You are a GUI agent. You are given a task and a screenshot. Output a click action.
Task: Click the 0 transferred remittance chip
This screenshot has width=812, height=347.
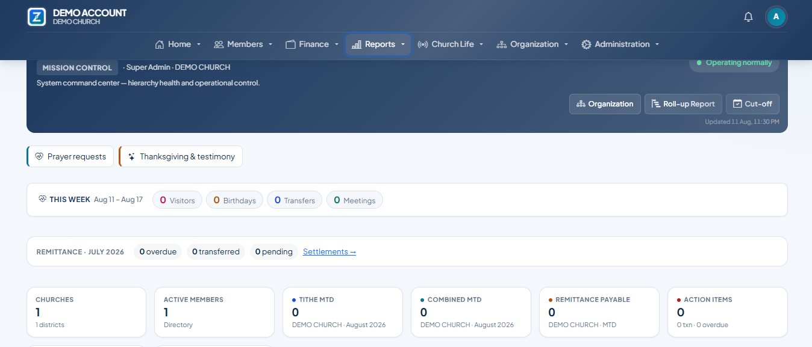point(216,251)
